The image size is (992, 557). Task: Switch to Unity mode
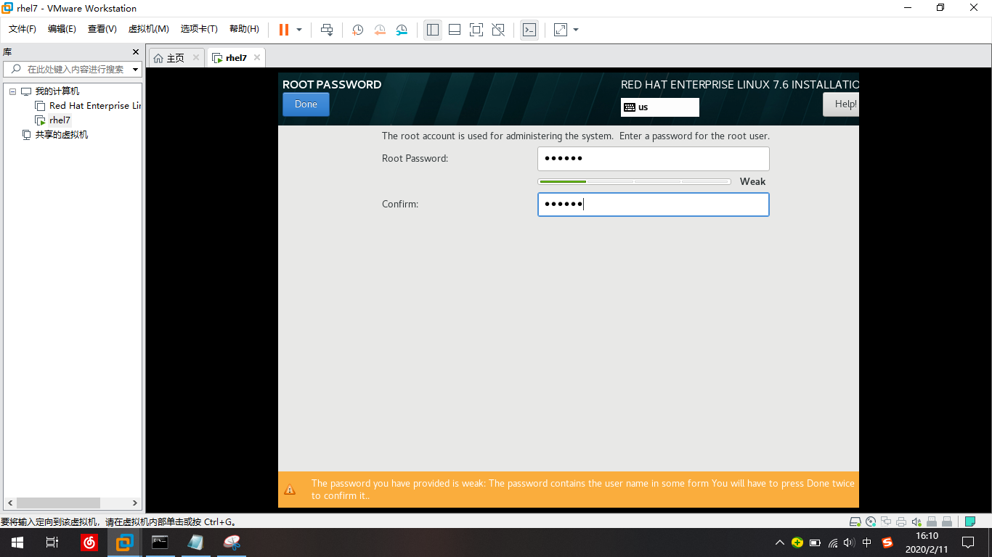[498, 30]
